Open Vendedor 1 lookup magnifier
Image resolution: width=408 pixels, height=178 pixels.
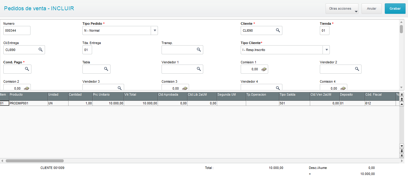(199, 69)
